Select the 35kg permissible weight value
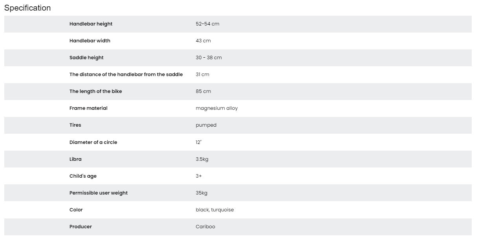The width and height of the screenshot is (478, 242). pos(201,193)
